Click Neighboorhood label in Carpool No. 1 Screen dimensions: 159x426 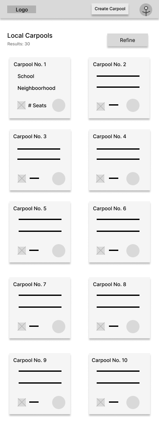tap(36, 88)
